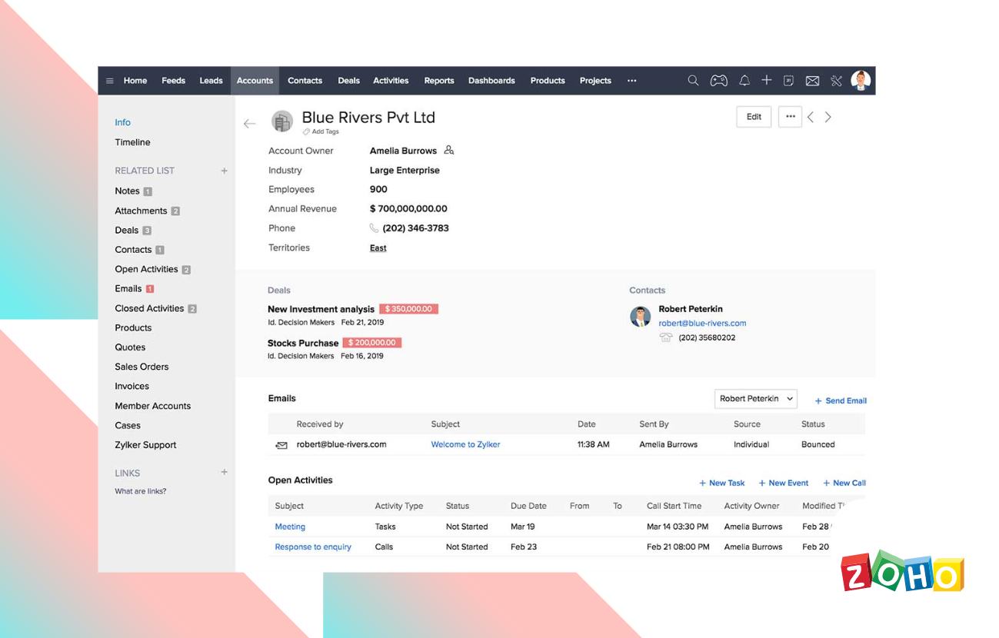
Task: Open Zylker Support in sidebar
Action: coord(145,445)
